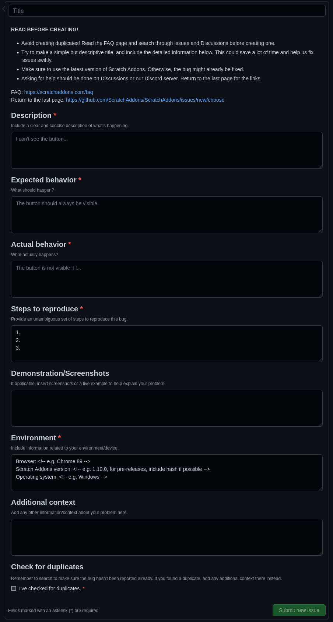333x622 pixels.
Task: Enable the "I've checked for duplicates" checkbox
Action: coord(14,588)
